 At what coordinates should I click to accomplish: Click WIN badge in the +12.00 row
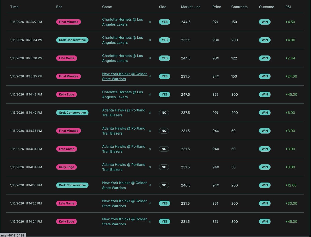coord(265,185)
